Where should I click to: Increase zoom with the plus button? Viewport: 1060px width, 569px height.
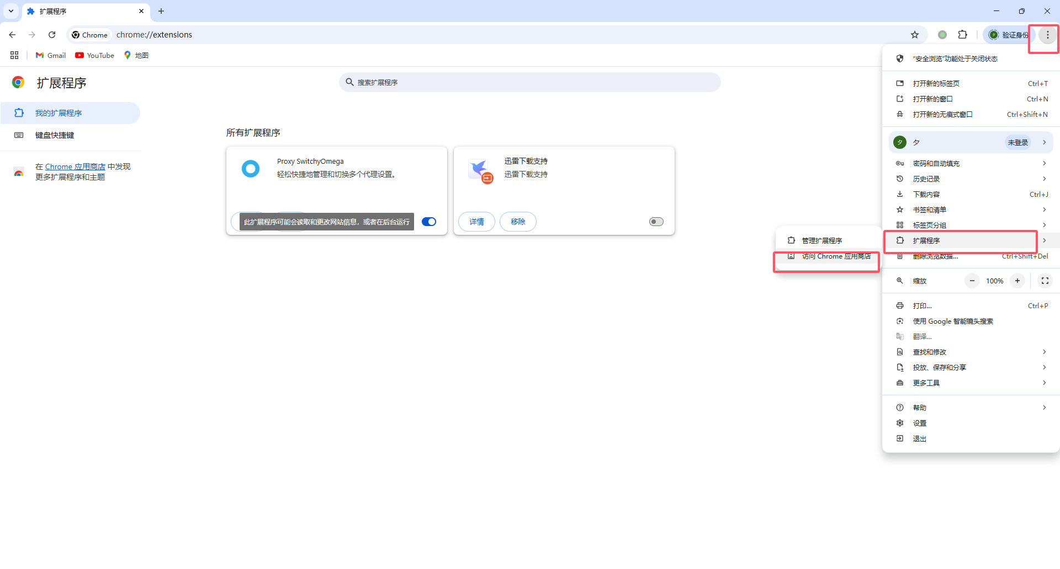click(1017, 281)
